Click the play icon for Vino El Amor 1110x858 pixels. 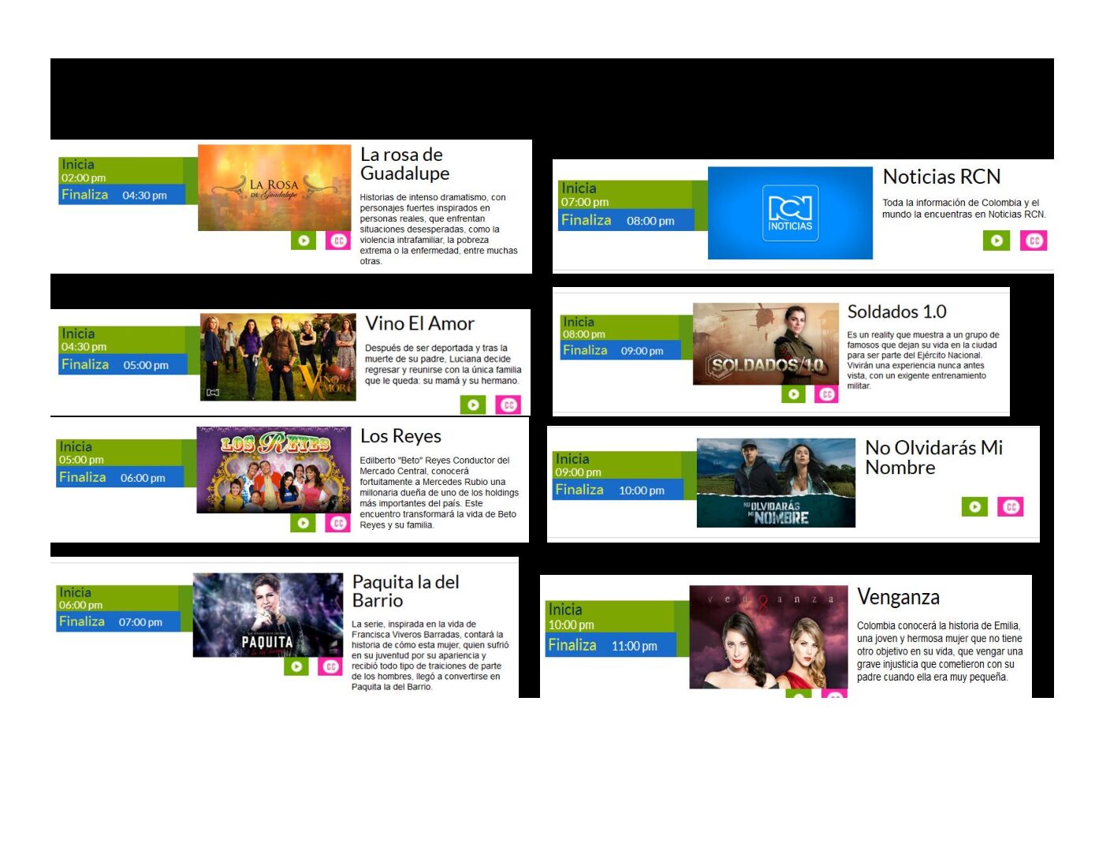[473, 405]
